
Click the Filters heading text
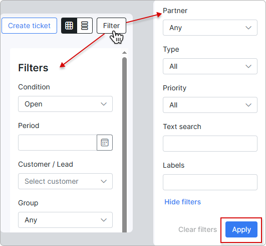pyautogui.click(x=33, y=68)
